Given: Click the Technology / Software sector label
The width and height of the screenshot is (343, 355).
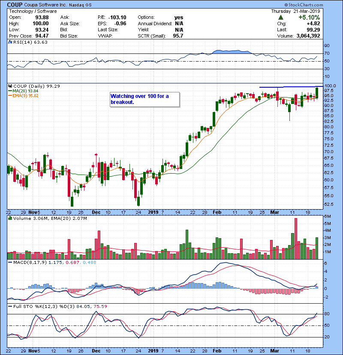Looking at the screenshot, I should [x=33, y=11].
